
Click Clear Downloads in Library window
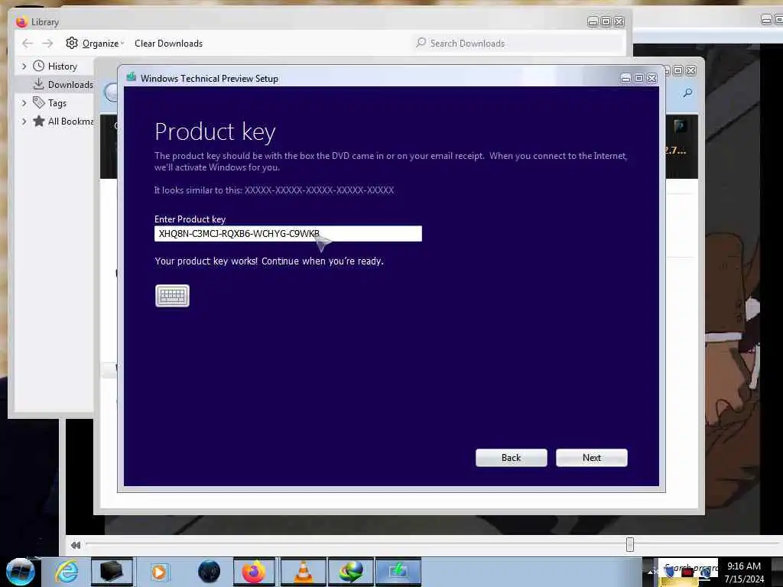169,44
